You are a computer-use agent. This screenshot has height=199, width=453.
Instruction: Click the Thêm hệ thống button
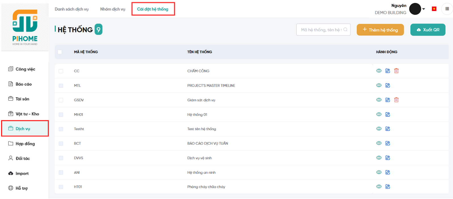(380, 30)
